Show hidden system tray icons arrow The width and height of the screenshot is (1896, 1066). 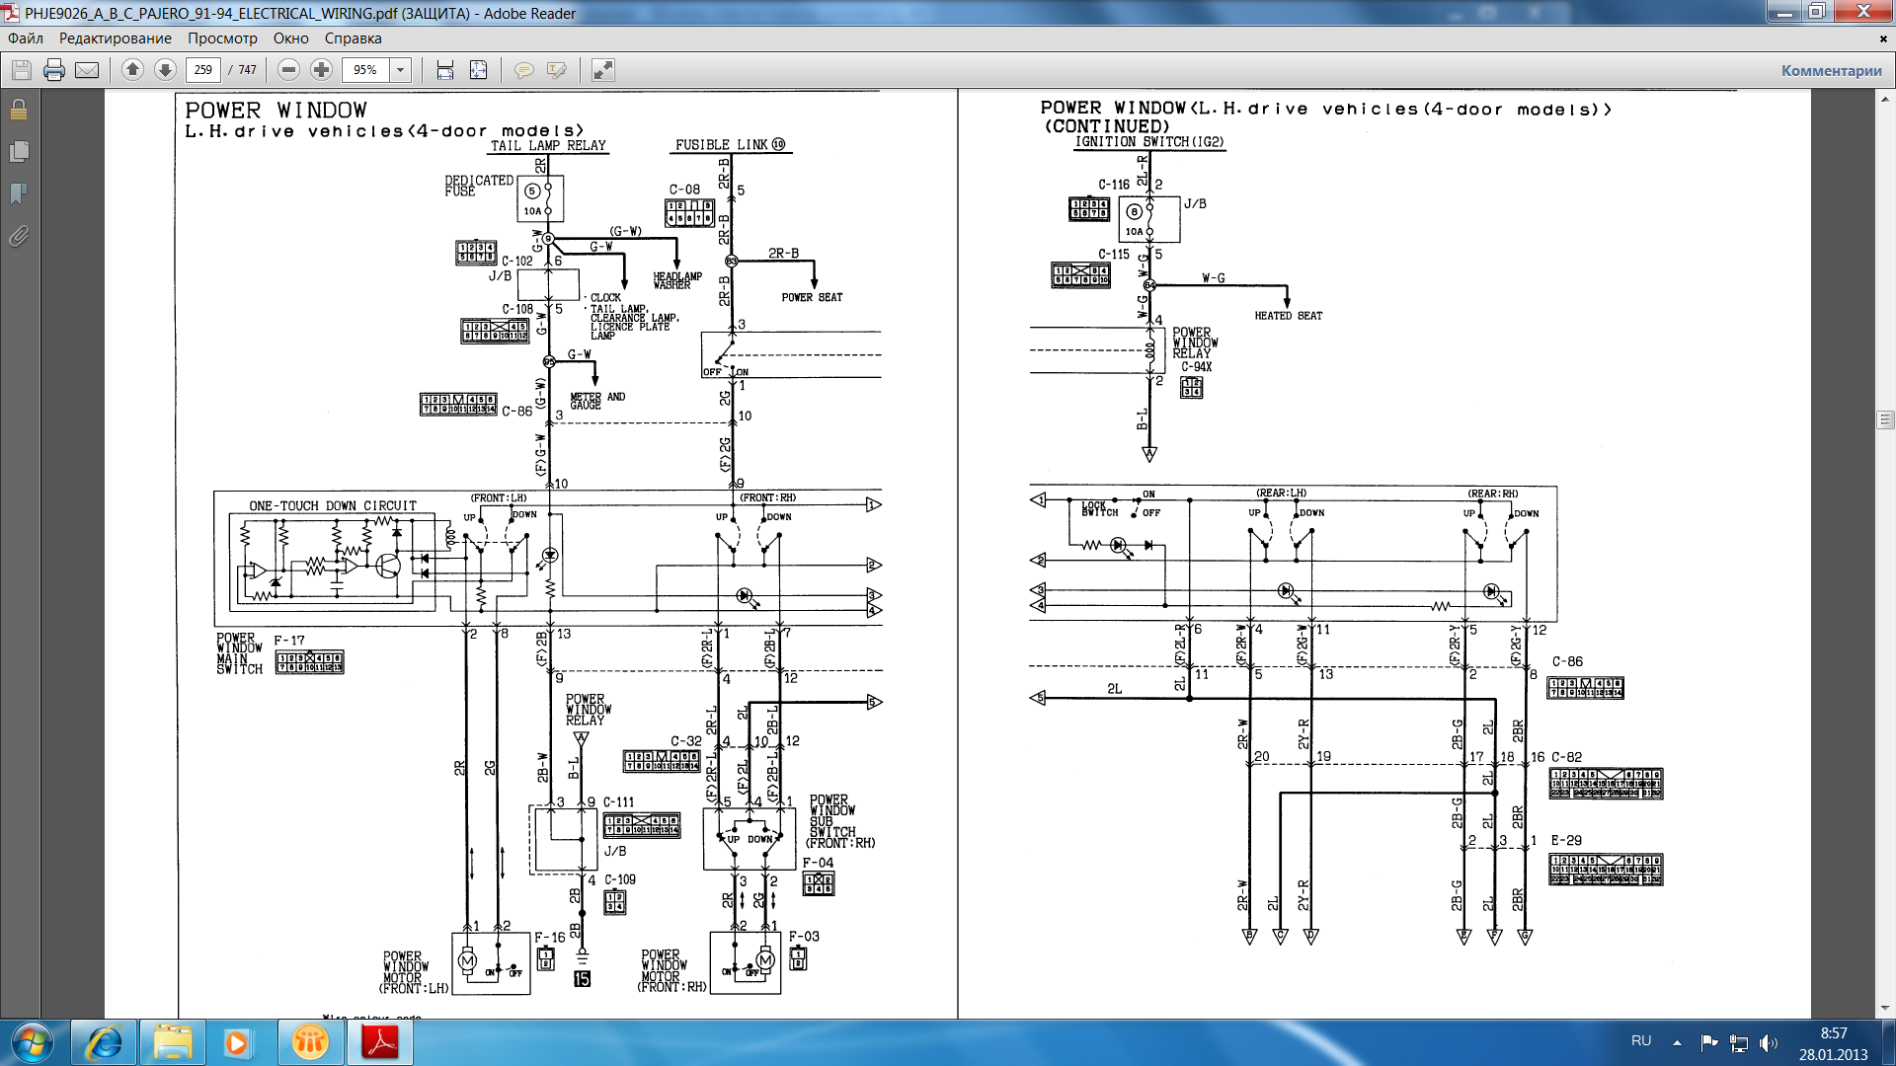tap(1677, 1042)
